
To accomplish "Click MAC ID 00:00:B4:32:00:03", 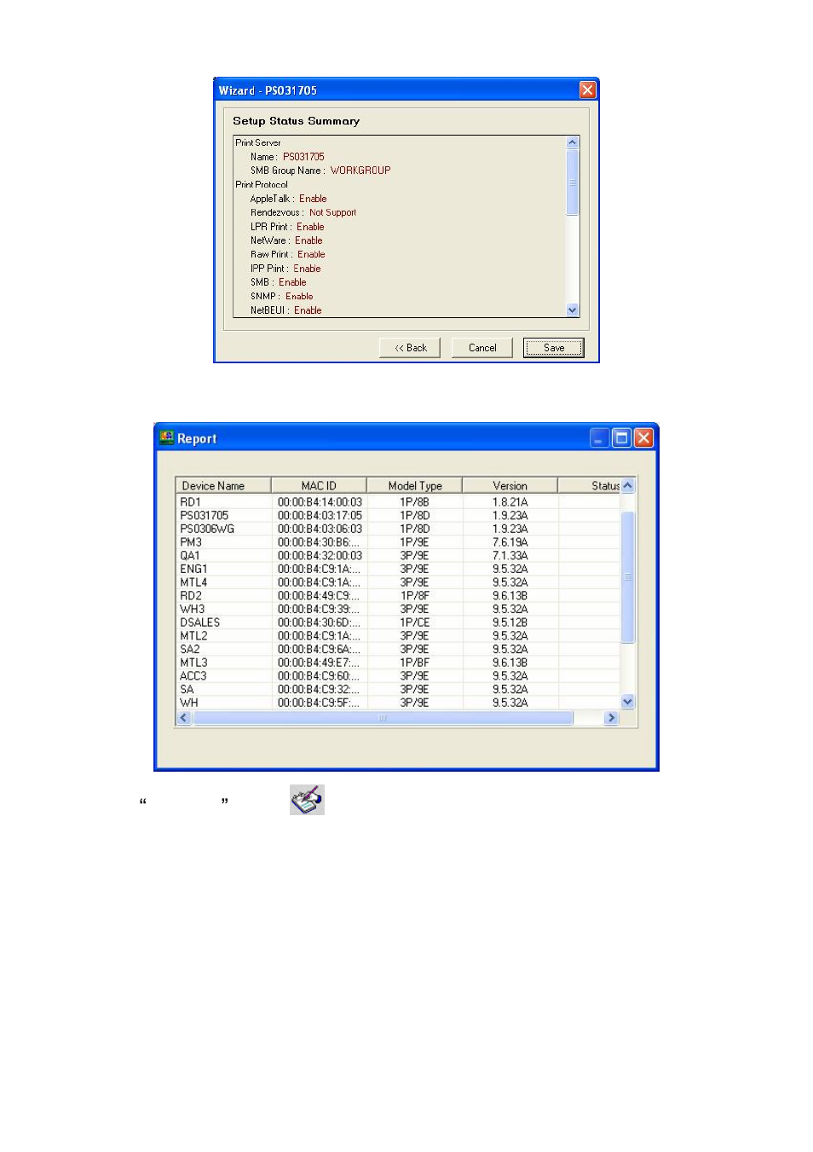I will [x=320, y=555].
